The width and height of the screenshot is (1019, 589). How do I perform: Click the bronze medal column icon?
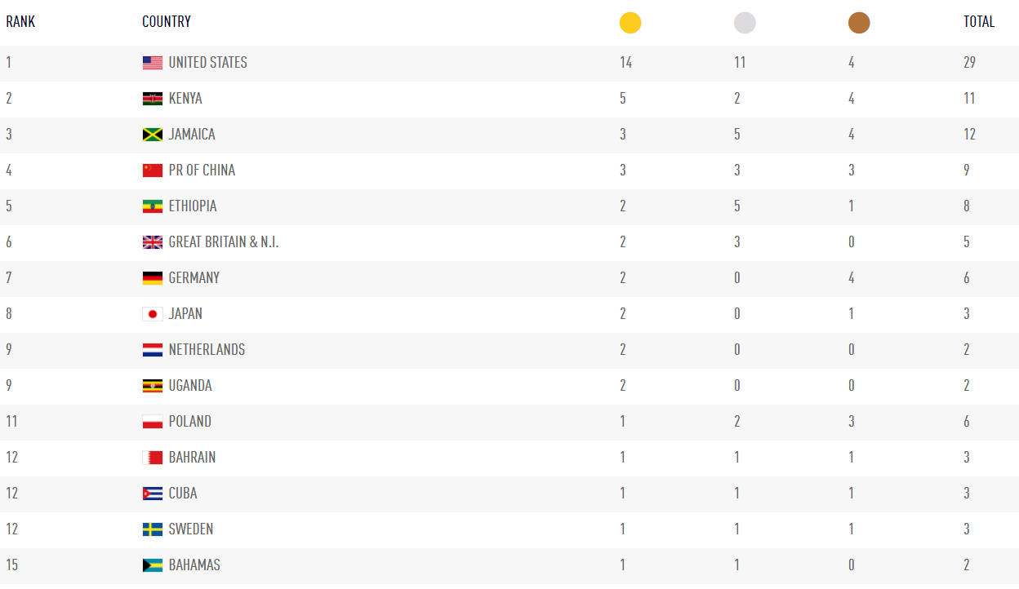(x=859, y=23)
